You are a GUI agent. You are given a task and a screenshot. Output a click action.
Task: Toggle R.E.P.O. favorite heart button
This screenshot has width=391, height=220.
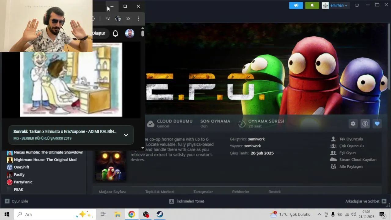(x=377, y=124)
